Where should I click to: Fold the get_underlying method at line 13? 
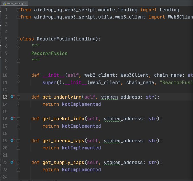pos(18,97)
